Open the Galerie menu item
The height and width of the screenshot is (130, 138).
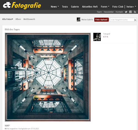click(75, 7)
